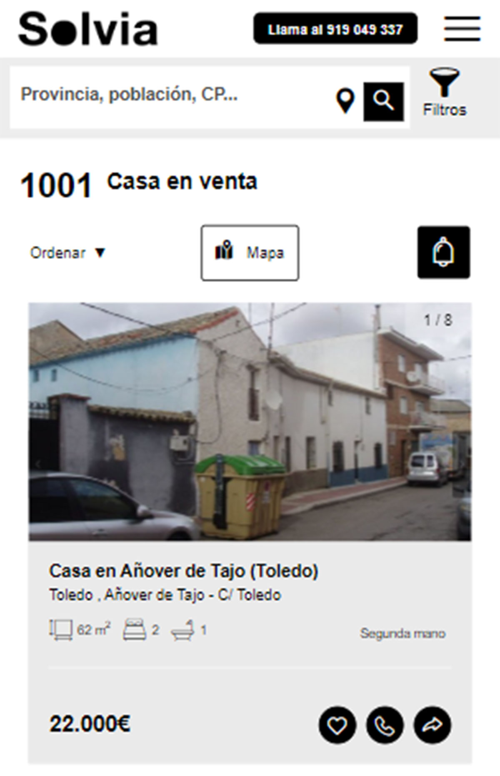Click the photo counter 1 / 8
This screenshot has width=500, height=776.
438,320
